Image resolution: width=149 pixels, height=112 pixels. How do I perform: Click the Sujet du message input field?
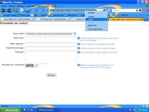51,48
